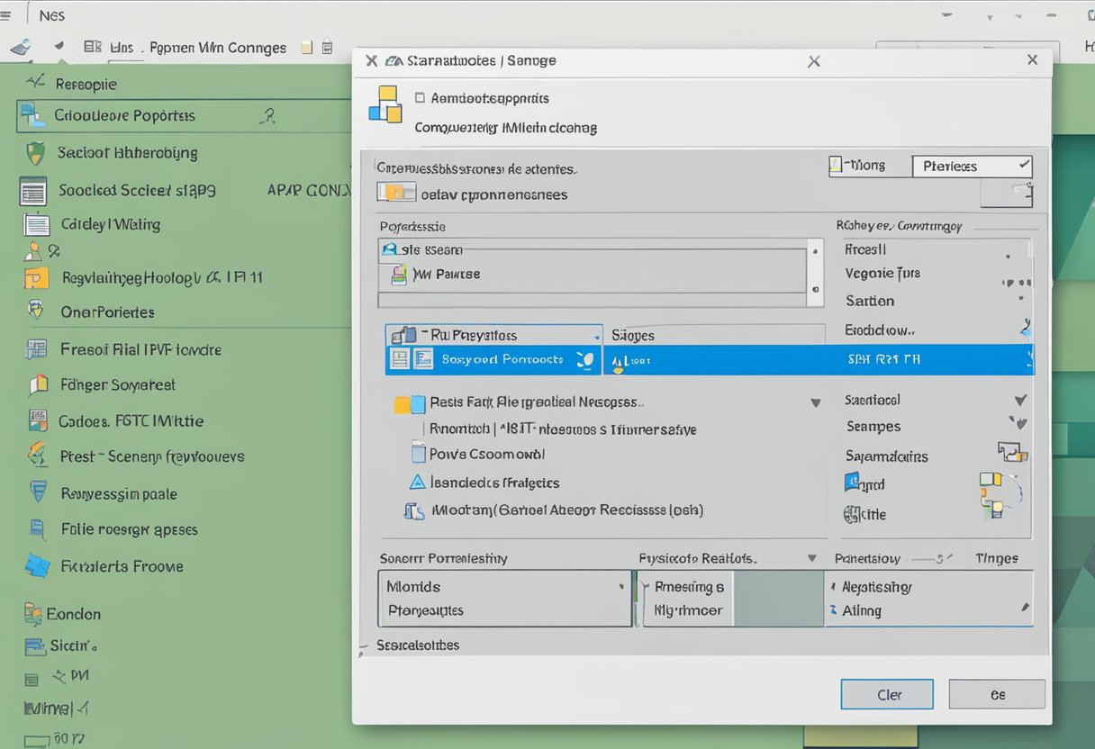Click the colored blocks icon in the dialog header
This screenshot has height=749, width=1095.
coord(387,107)
